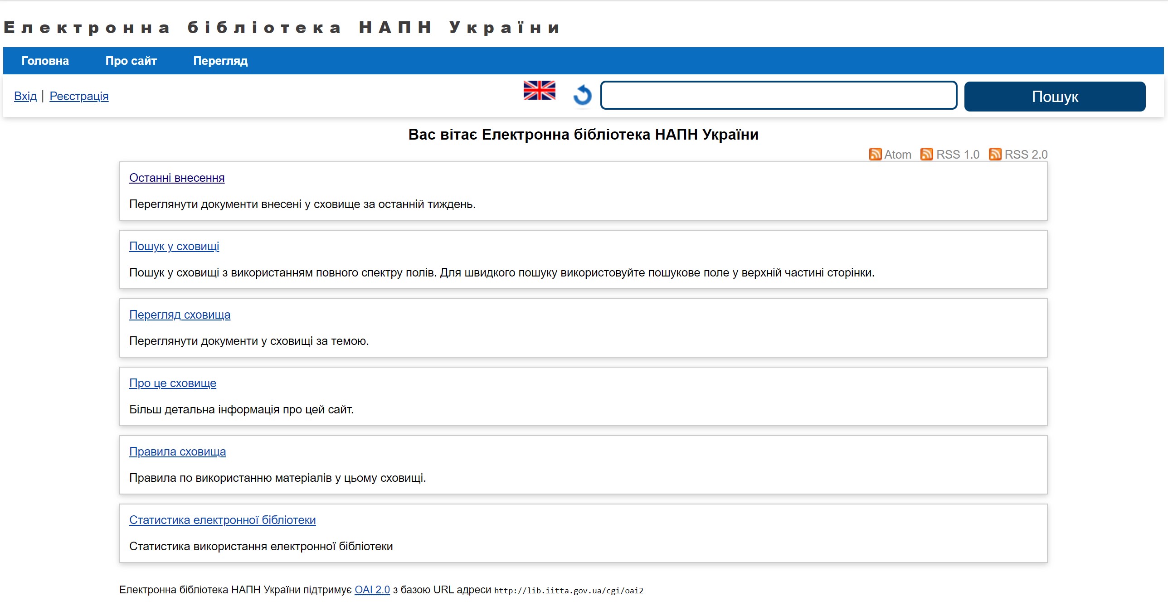Open the Перегляд сховища link

180,315
